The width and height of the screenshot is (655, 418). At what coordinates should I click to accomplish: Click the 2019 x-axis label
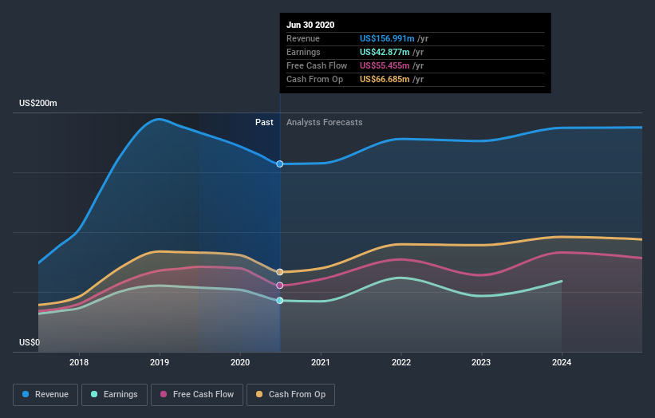(x=160, y=362)
